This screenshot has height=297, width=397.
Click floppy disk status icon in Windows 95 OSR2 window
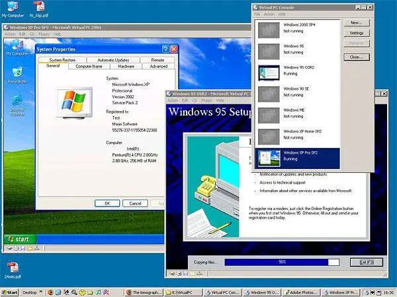(186, 273)
